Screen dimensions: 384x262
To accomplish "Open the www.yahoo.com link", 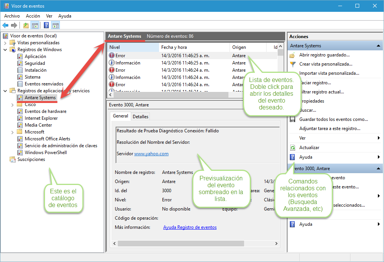I will point(151,154).
